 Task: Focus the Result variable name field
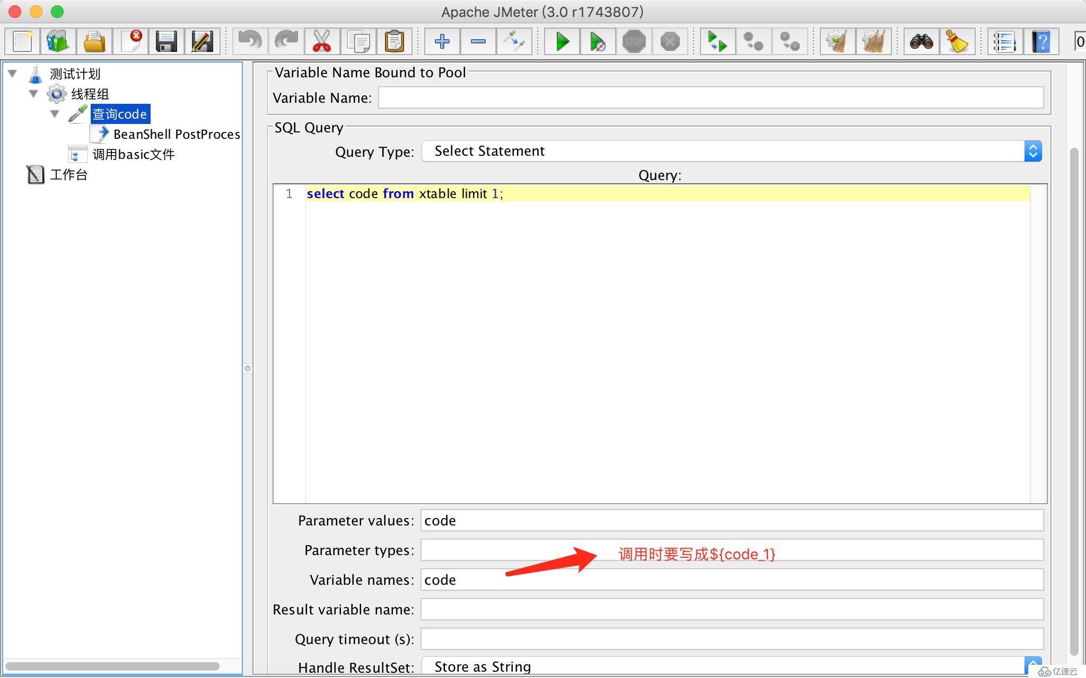tap(732, 610)
